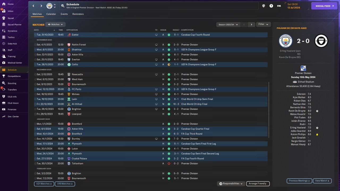This screenshot has height=191, width=340.
Task: Click the Schedule search field
Action: coord(159,6)
